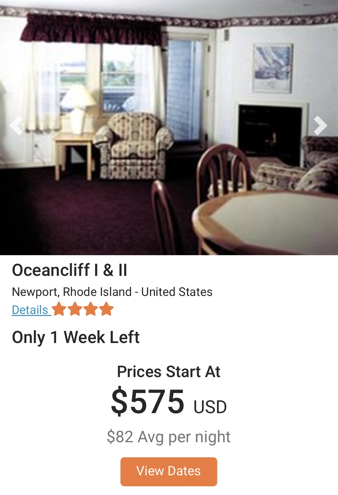338x495 pixels.
Task: Tap the View Dates button
Action: click(x=168, y=471)
